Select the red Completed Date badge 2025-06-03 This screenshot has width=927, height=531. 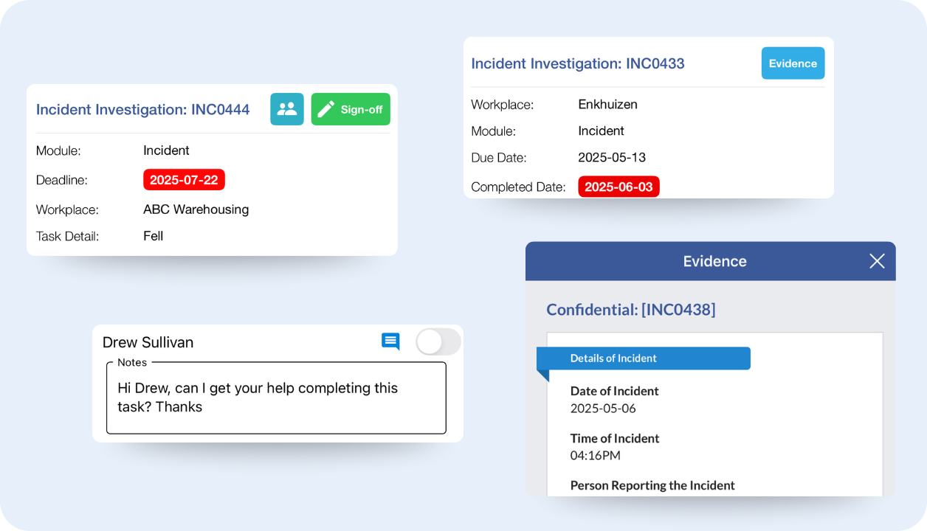(x=618, y=187)
